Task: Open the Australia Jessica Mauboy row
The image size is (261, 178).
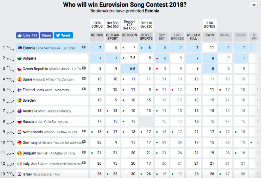Action: (x=52, y=111)
